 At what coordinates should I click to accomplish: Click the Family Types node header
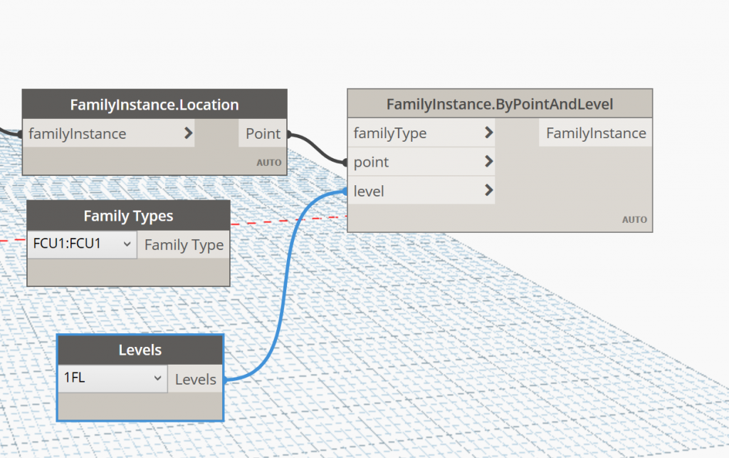128,216
